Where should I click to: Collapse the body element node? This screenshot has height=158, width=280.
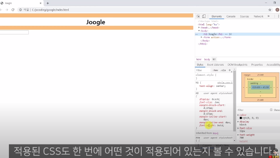point(199,31)
